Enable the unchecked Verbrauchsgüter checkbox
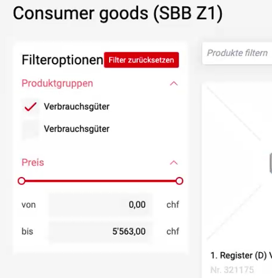 click(31, 129)
